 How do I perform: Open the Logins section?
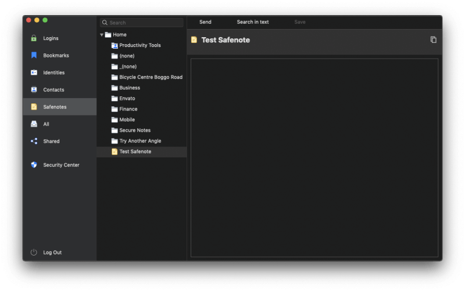coord(60,38)
